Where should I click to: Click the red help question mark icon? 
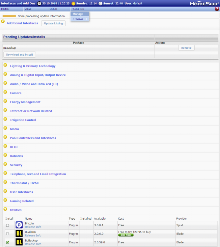coord(217,9)
